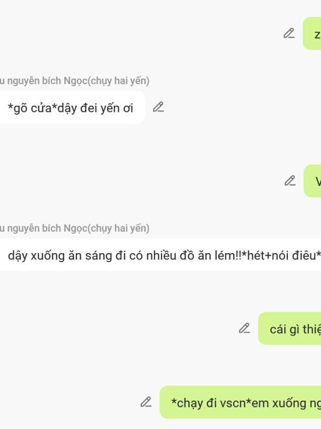Image resolution: width=321 pixels, height=429 pixels.
Task: Click "(chụy hai yến)" in the second sender label
Action: (x=118, y=228)
